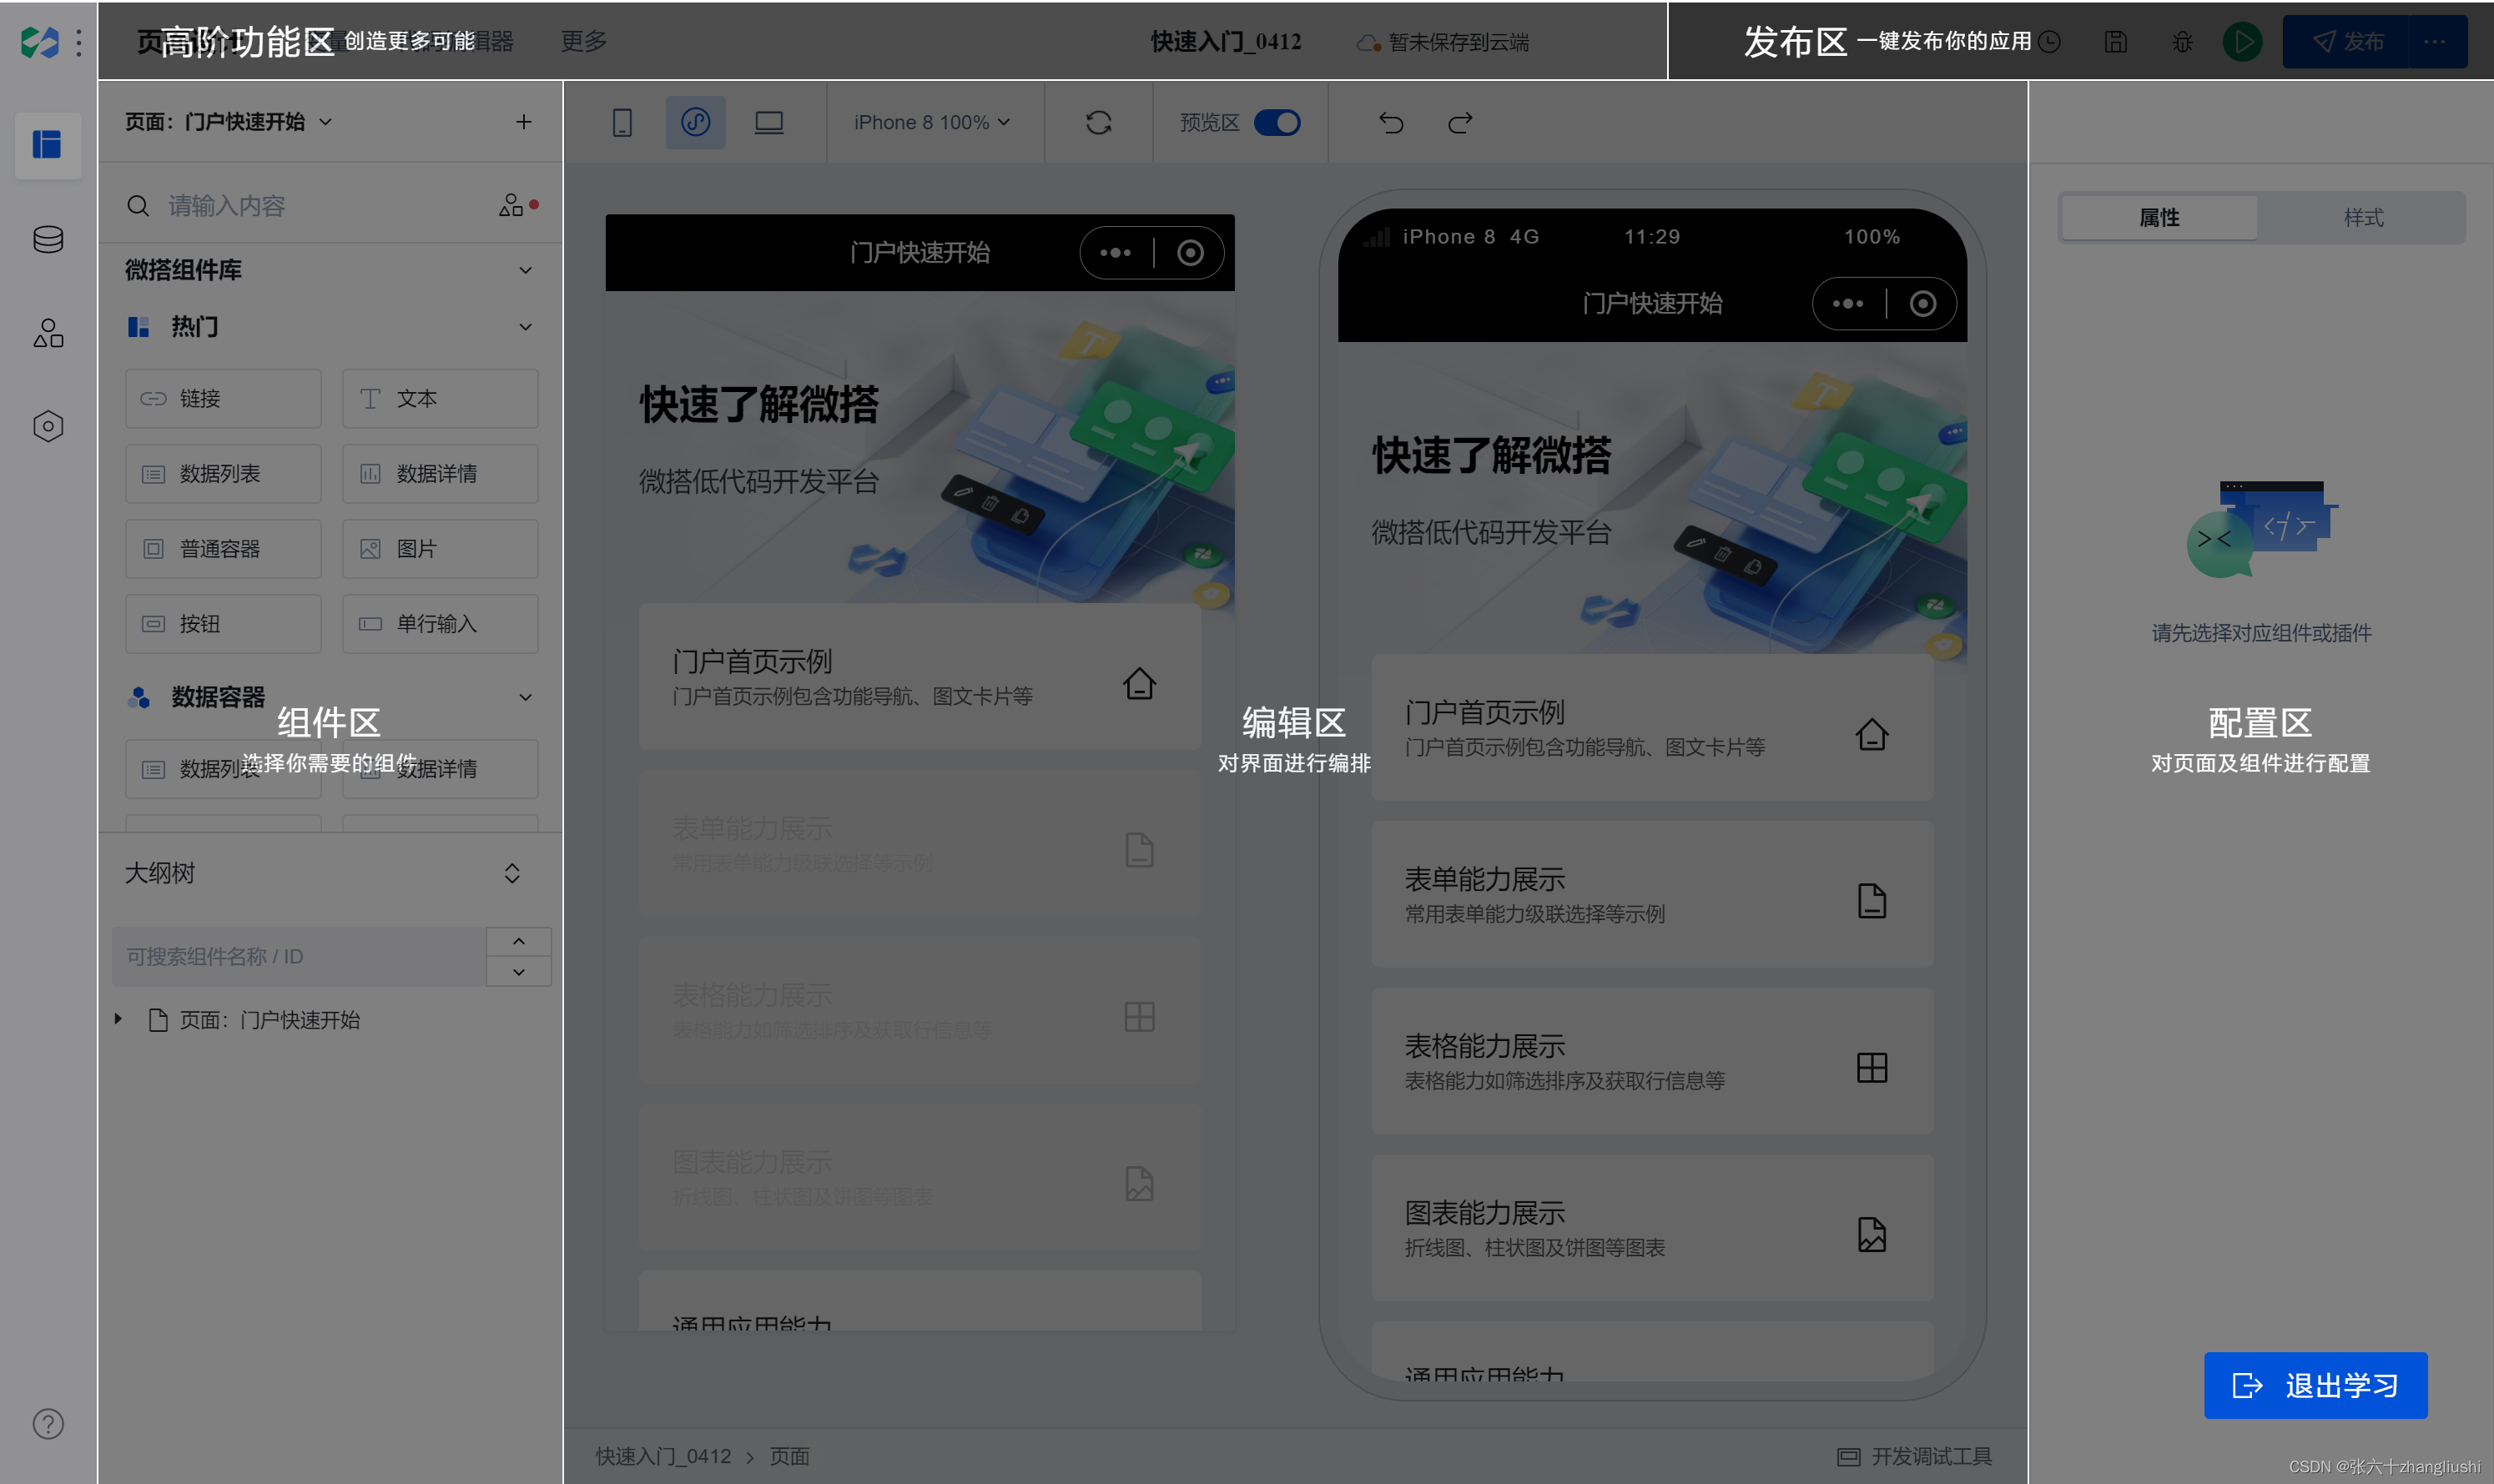Switch to the 样式 tab
The height and width of the screenshot is (1484, 2494).
coord(2363,218)
